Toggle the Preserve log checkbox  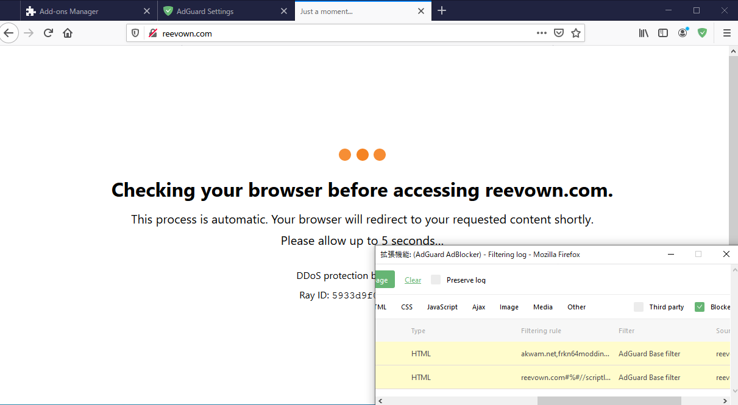click(436, 280)
